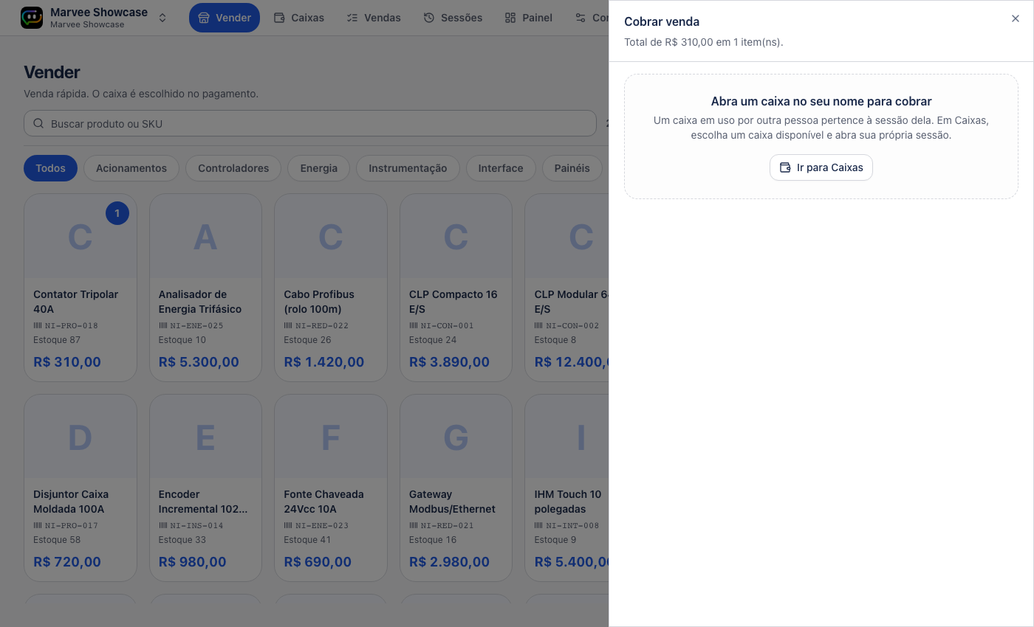This screenshot has height=627, width=1034.
Task: Click the barcode icon beside NI-ENE-023
Action: pos(288,525)
